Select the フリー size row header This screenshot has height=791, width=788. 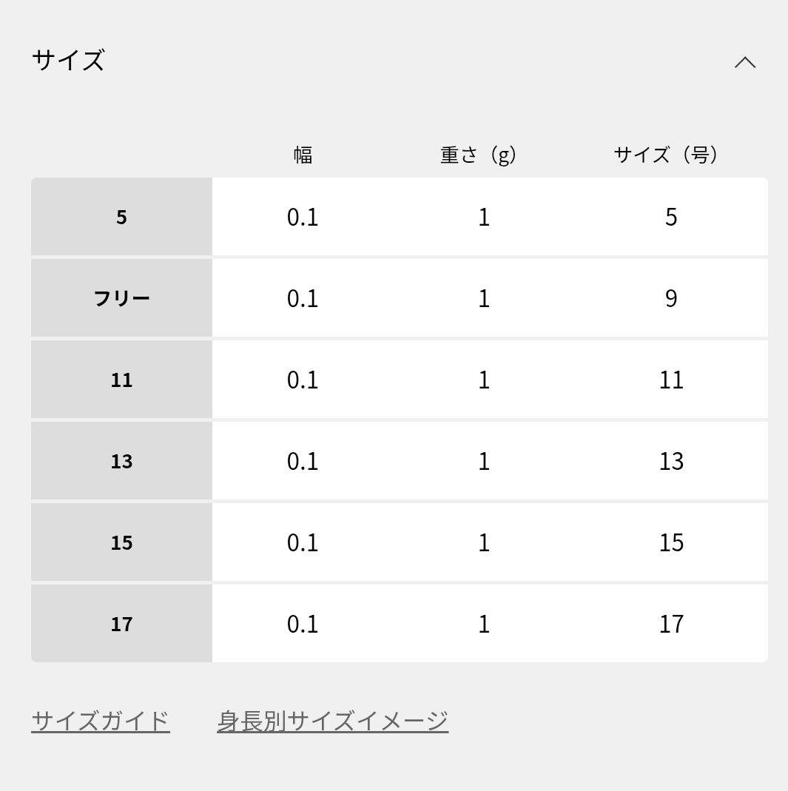121,297
